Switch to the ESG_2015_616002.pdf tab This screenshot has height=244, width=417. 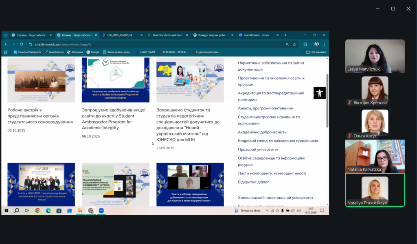tap(121, 35)
